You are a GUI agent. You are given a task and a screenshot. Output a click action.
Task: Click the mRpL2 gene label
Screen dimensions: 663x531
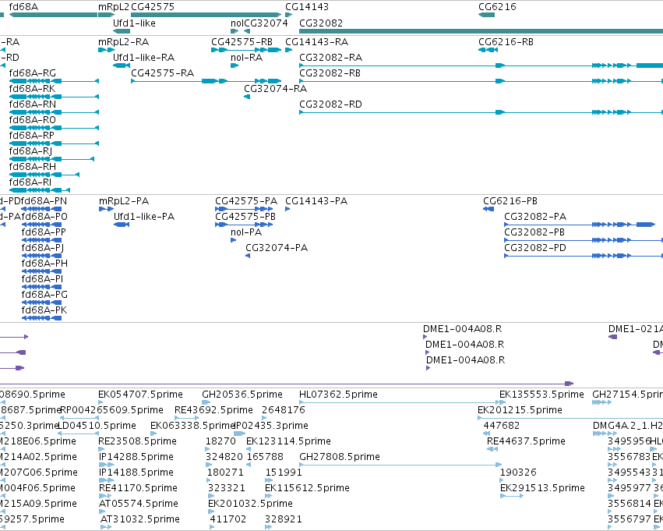pyautogui.click(x=114, y=7)
